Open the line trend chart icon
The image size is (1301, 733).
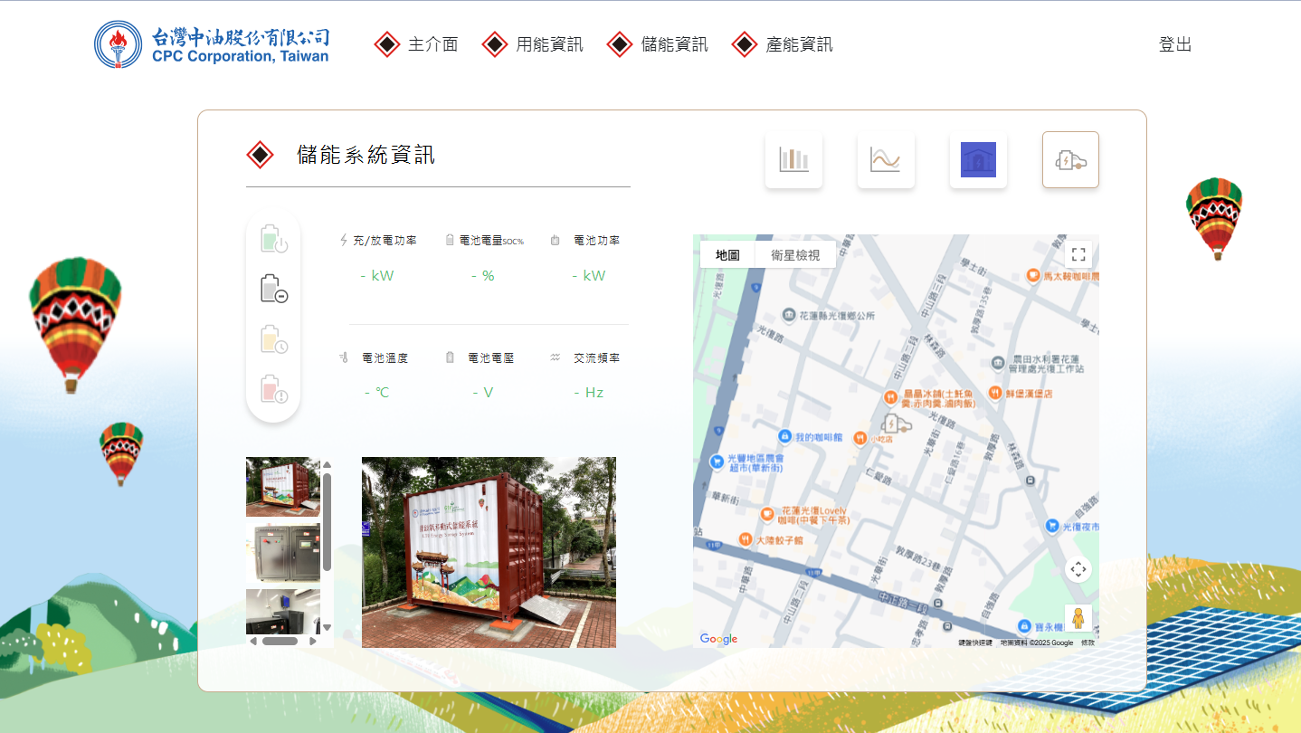tap(886, 160)
